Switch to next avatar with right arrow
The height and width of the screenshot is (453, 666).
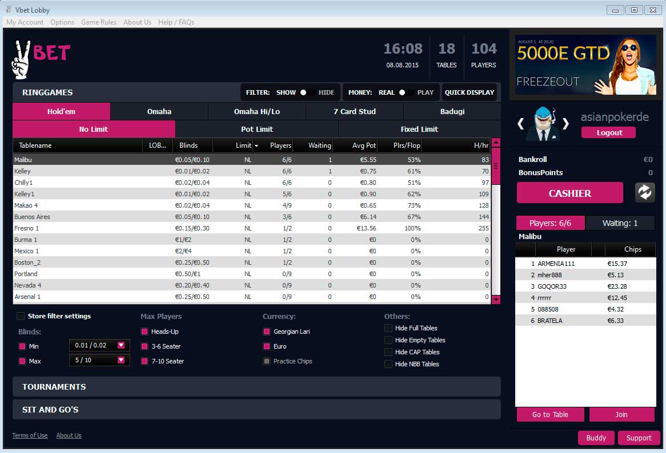[x=565, y=124]
